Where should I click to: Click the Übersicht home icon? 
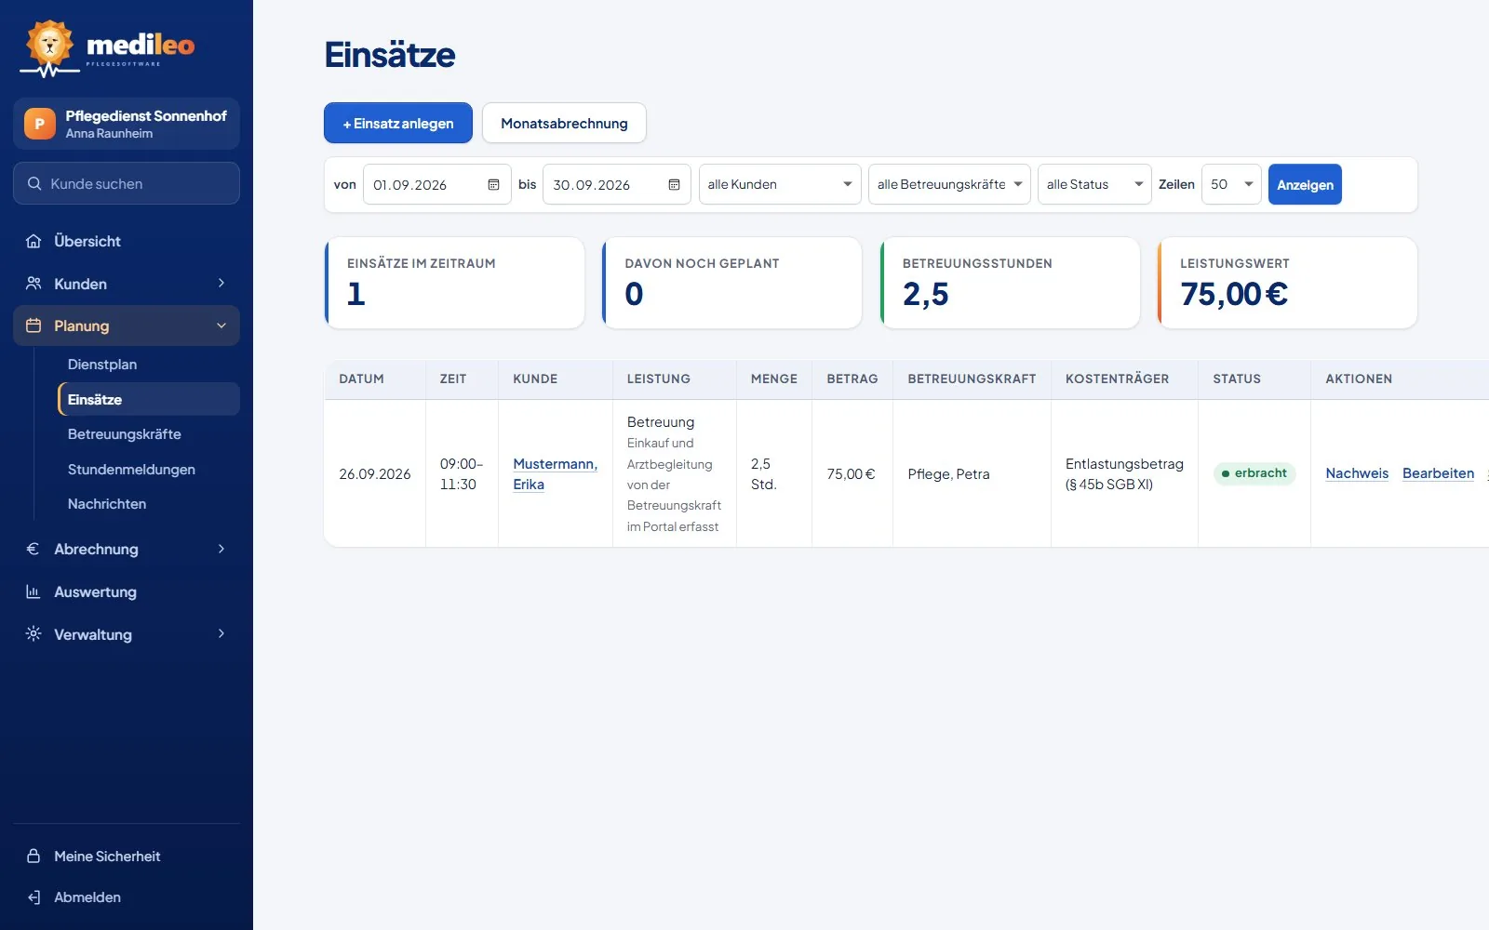pyautogui.click(x=34, y=241)
